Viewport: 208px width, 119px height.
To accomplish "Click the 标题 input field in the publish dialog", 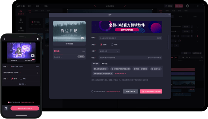I will pyautogui.click(x=130, y=38).
